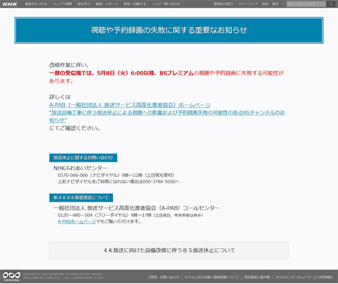Click the 放送休止に関するお問い合わせ label
Viewport: 338px width, 284px height.
pyautogui.click(x=83, y=158)
